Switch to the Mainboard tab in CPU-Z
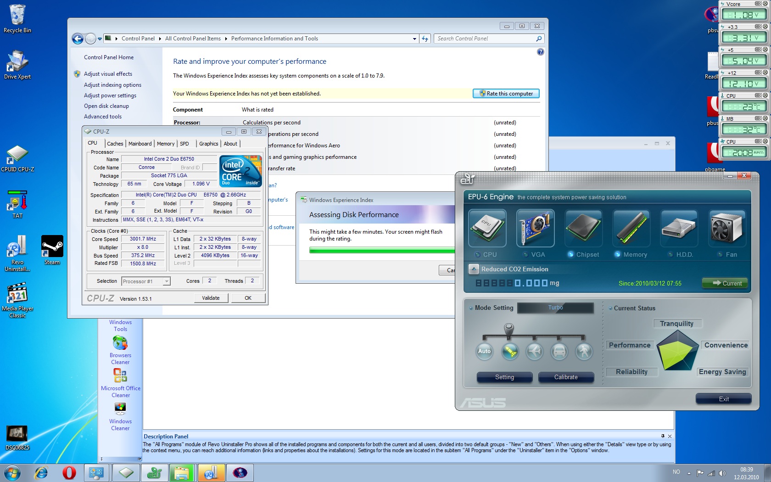Screen dimensions: 771x482 click(x=140, y=144)
